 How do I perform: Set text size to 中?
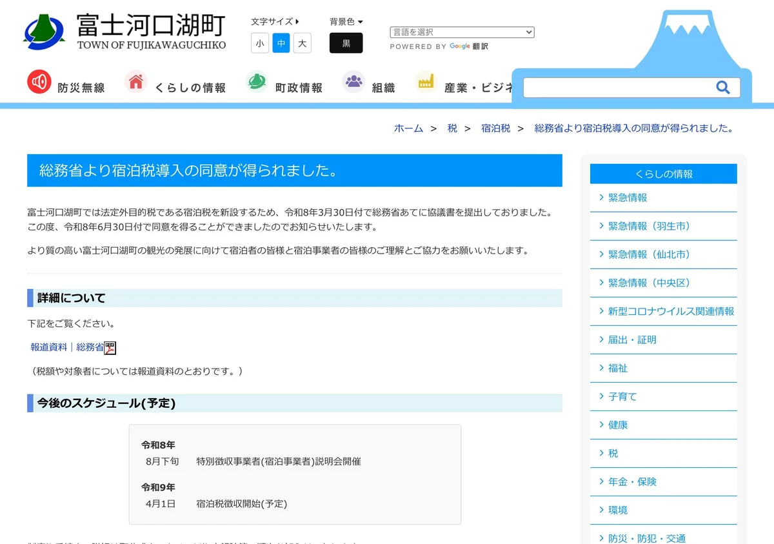pyautogui.click(x=281, y=43)
